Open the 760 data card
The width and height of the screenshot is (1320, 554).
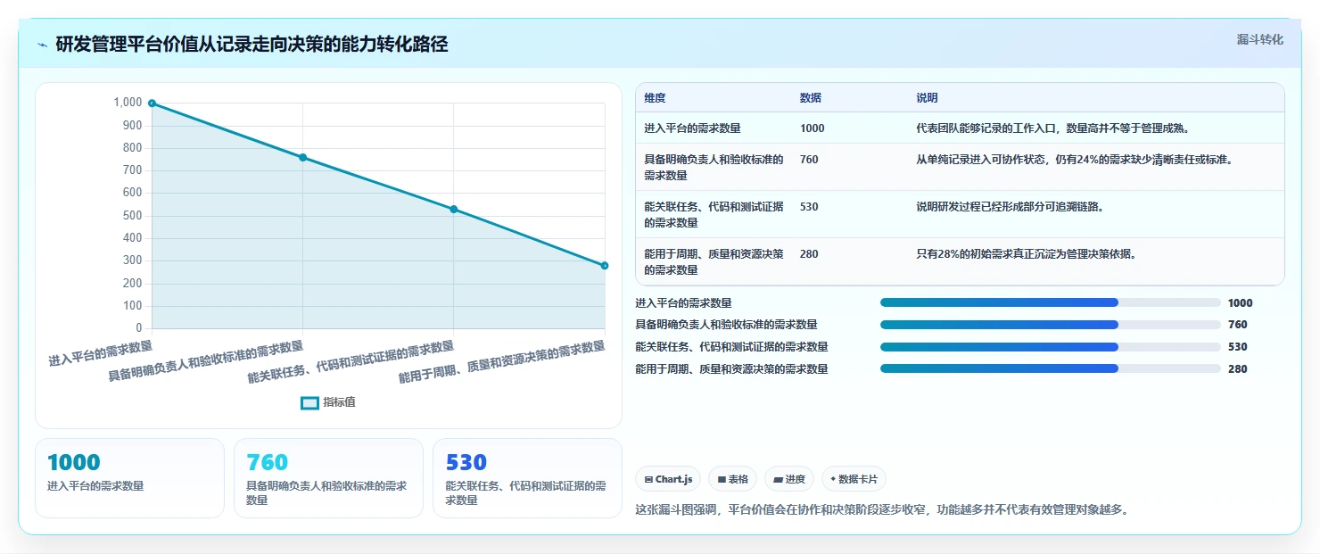tap(328, 477)
